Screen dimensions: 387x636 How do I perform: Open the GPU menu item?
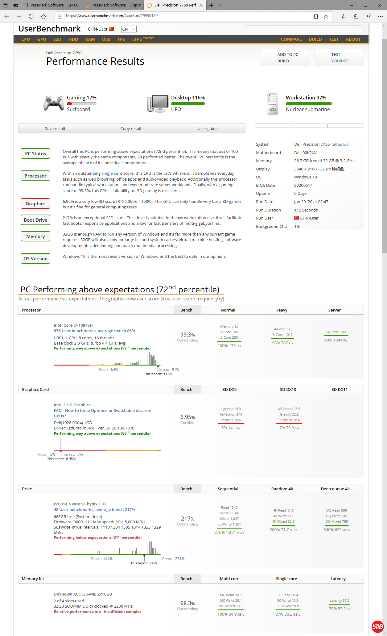tap(42, 39)
